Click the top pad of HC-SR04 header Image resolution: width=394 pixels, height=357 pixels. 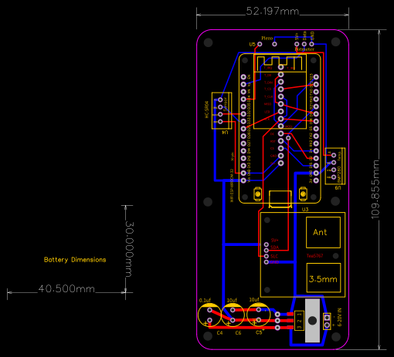[x=220, y=99]
